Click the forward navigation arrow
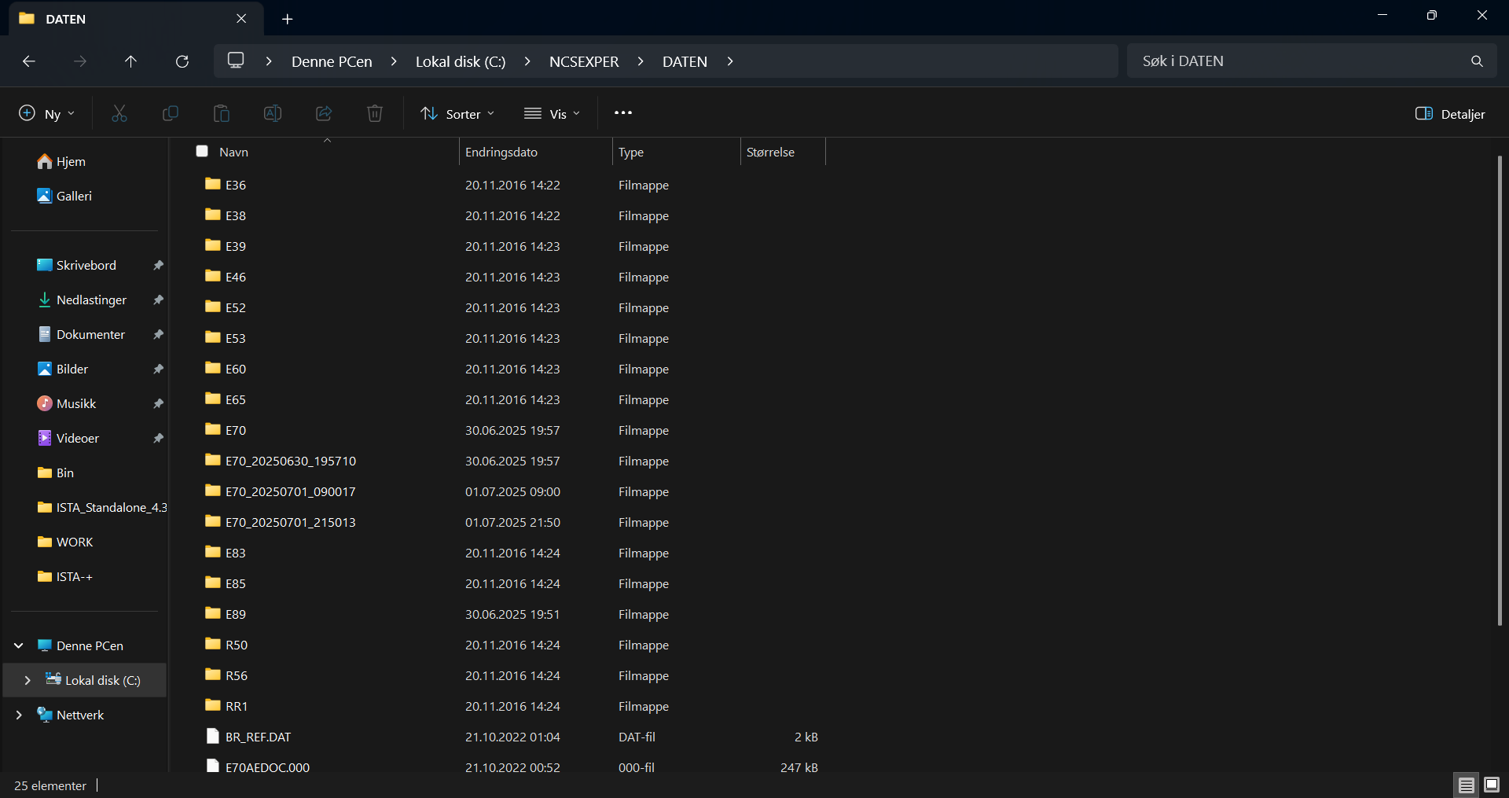Viewport: 1509px width, 798px height. pos(80,61)
